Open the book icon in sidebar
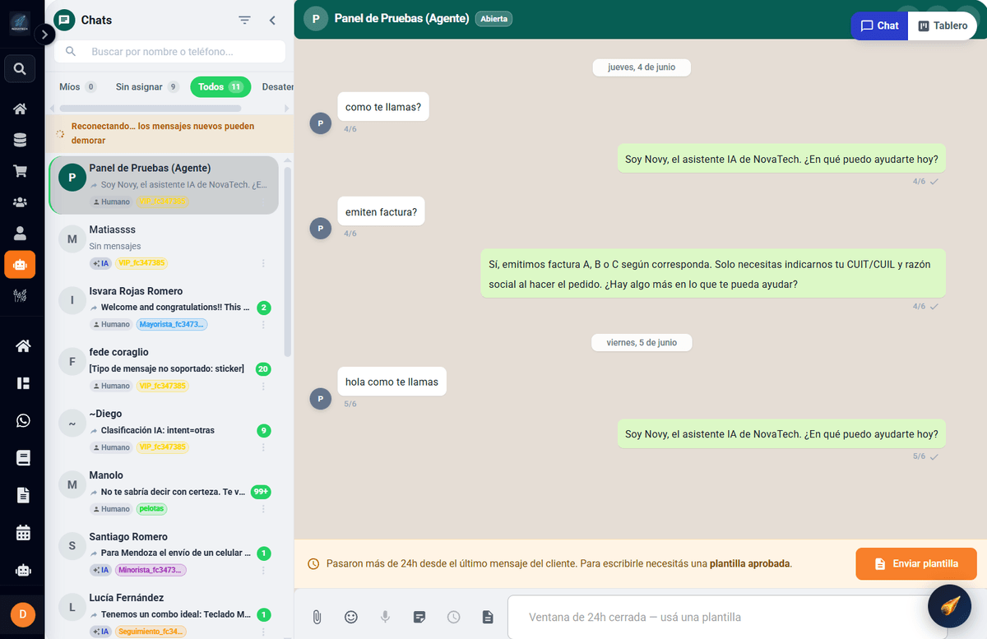The height and width of the screenshot is (639, 987). coord(23,457)
